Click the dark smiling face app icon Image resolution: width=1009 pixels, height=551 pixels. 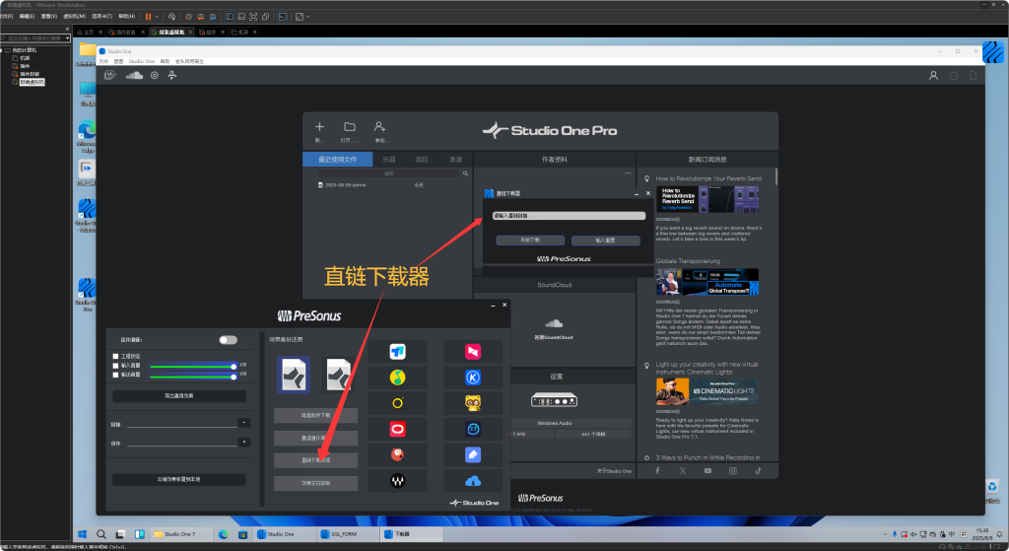(x=473, y=429)
